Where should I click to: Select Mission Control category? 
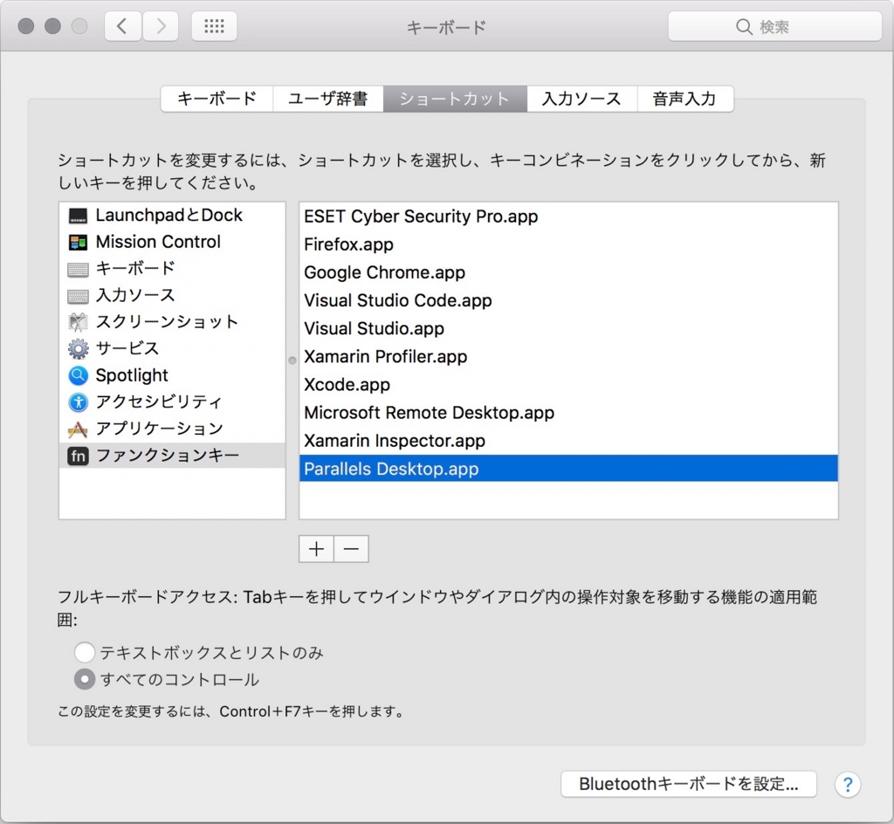(172, 242)
